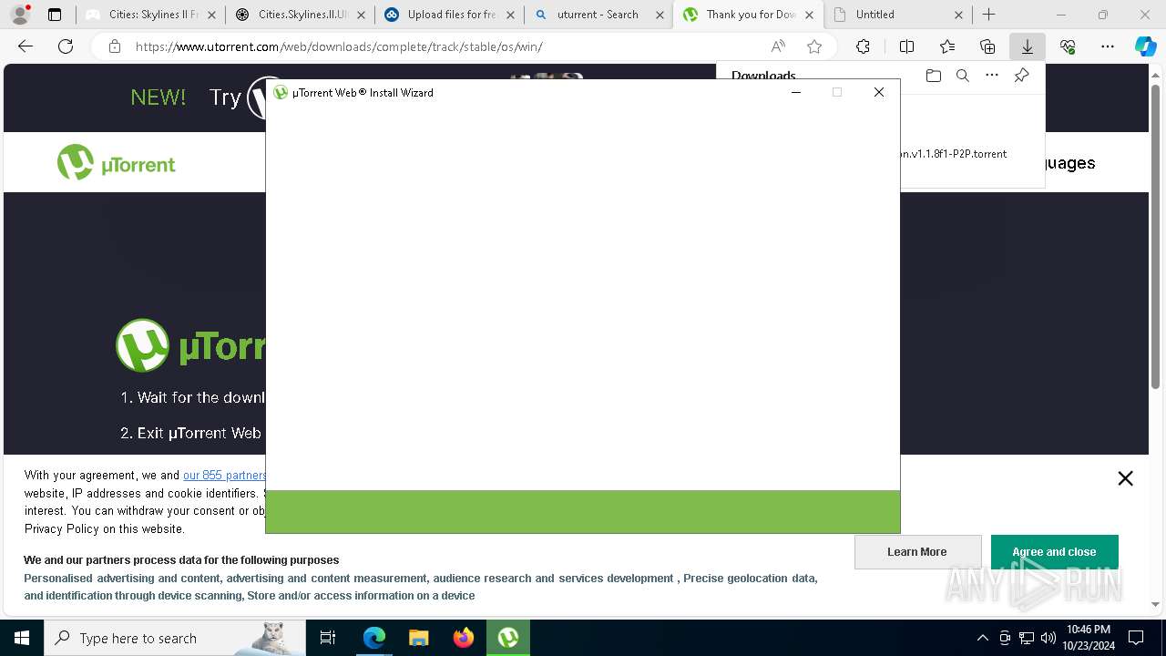Image resolution: width=1166 pixels, height=656 pixels.
Task: Close the uturrent - Search tab
Action: (x=660, y=15)
